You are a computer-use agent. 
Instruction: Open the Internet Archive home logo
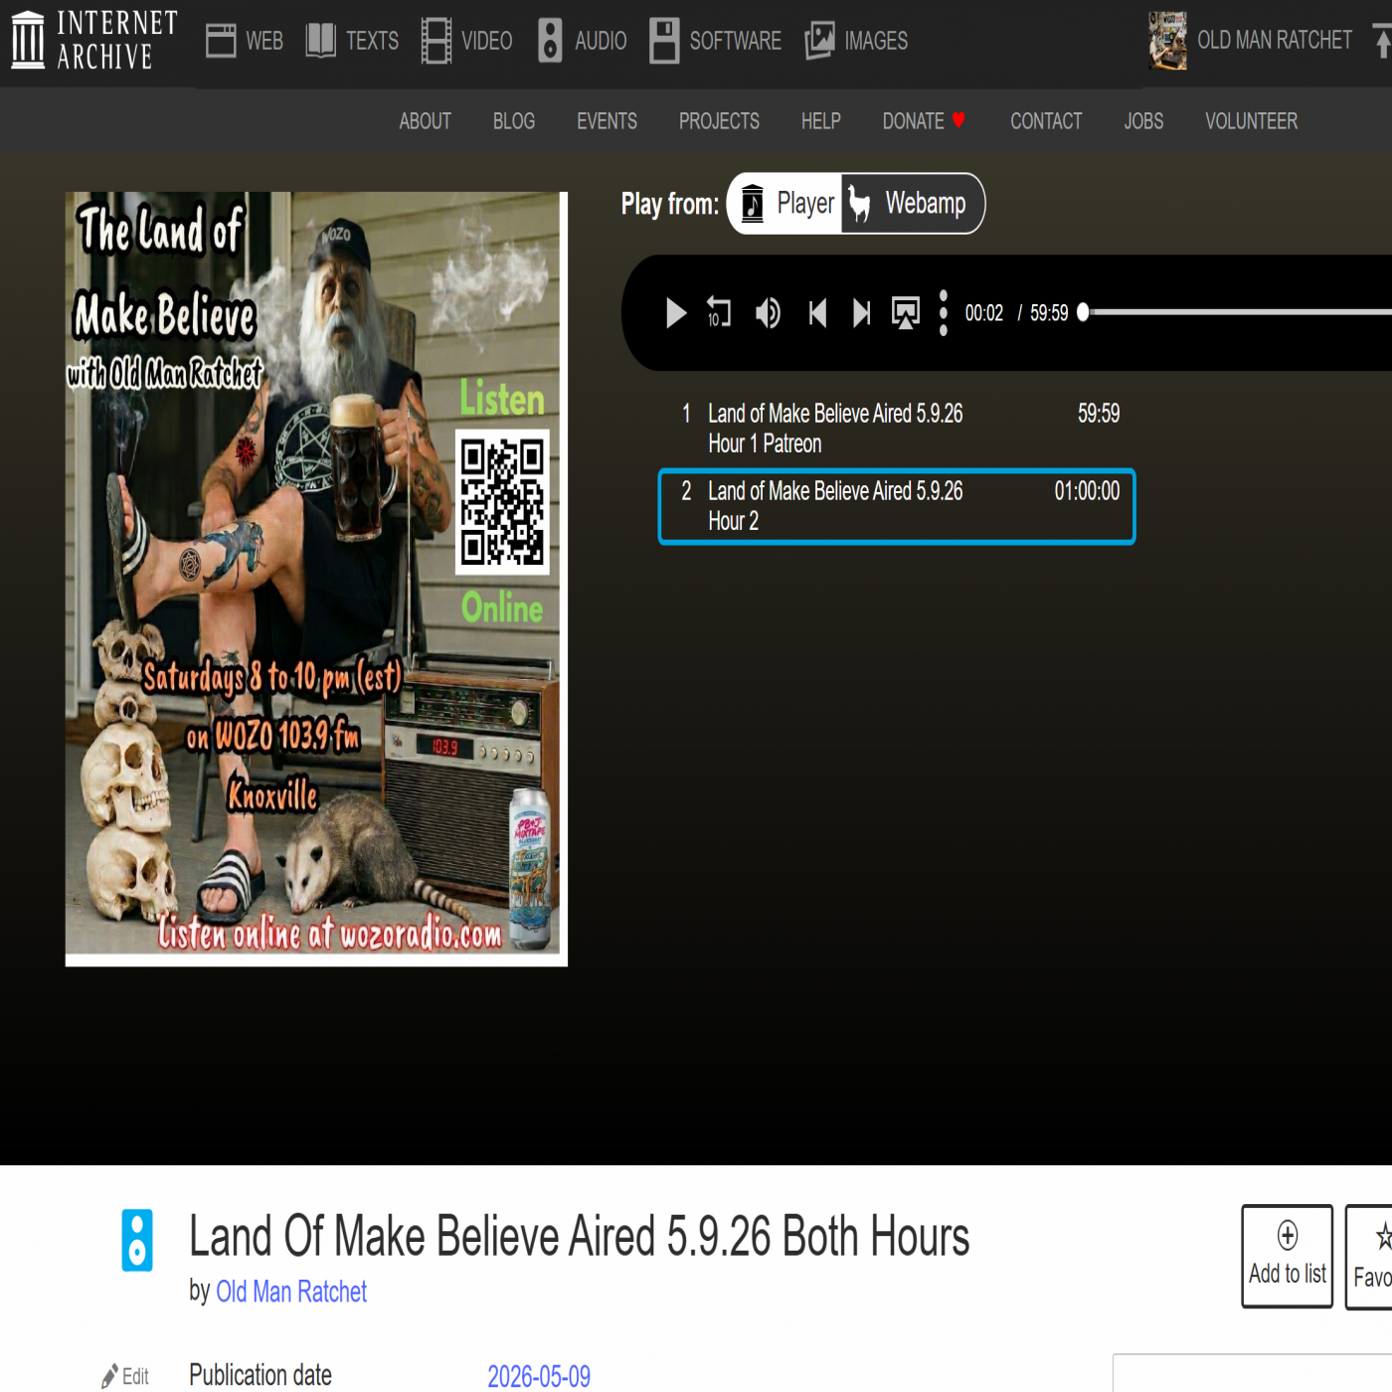click(94, 40)
